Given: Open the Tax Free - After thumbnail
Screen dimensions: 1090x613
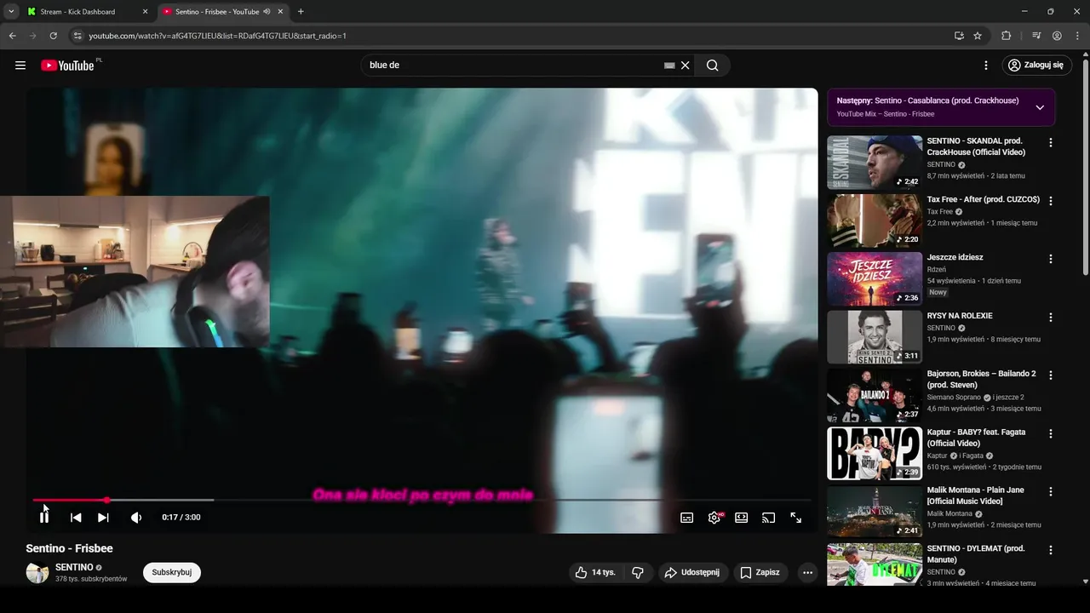Looking at the screenshot, I should pos(875,221).
